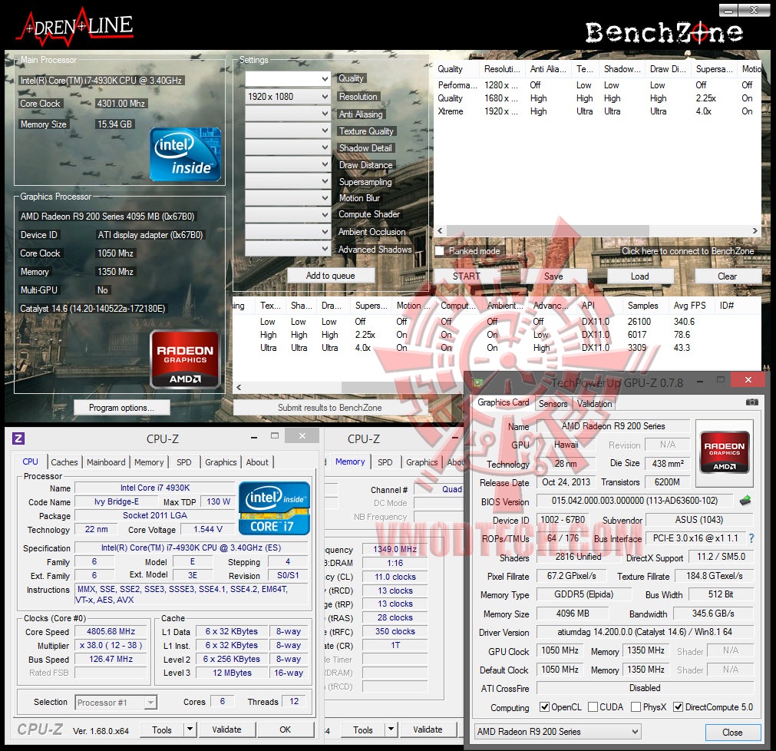Switch to the CPU-Z SPD tab
The width and height of the screenshot is (776, 751).
(184, 462)
